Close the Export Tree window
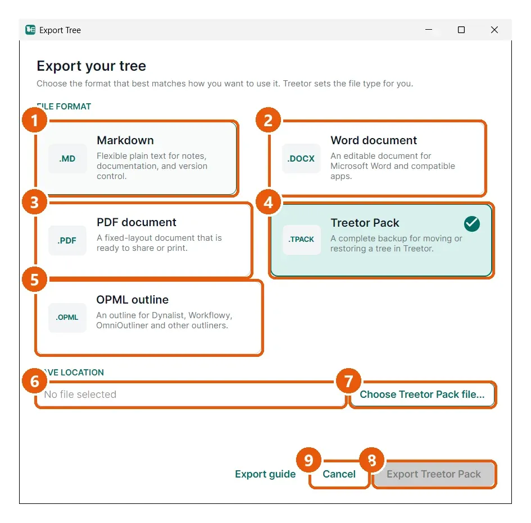This screenshot has height=523, width=531. (494, 30)
